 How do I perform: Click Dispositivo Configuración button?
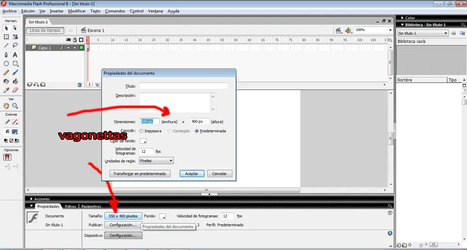[123, 235]
